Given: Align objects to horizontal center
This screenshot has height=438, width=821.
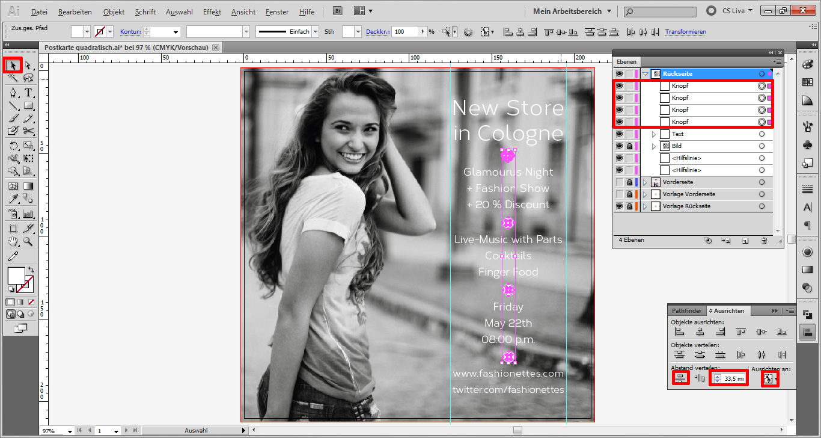Looking at the screenshot, I should [700, 332].
